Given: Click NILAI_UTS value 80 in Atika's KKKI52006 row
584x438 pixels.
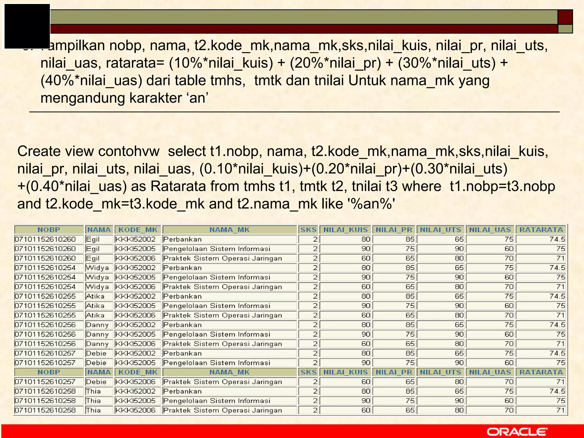Looking at the screenshot, I should point(459,315).
